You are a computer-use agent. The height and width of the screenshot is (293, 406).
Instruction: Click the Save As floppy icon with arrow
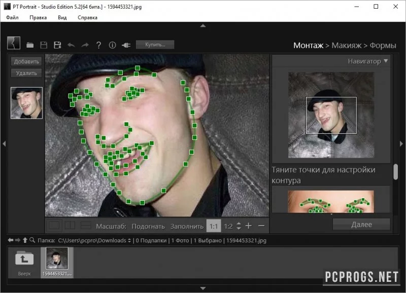click(57, 45)
